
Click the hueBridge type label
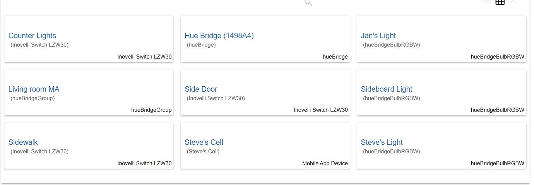pyautogui.click(x=335, y=57)
